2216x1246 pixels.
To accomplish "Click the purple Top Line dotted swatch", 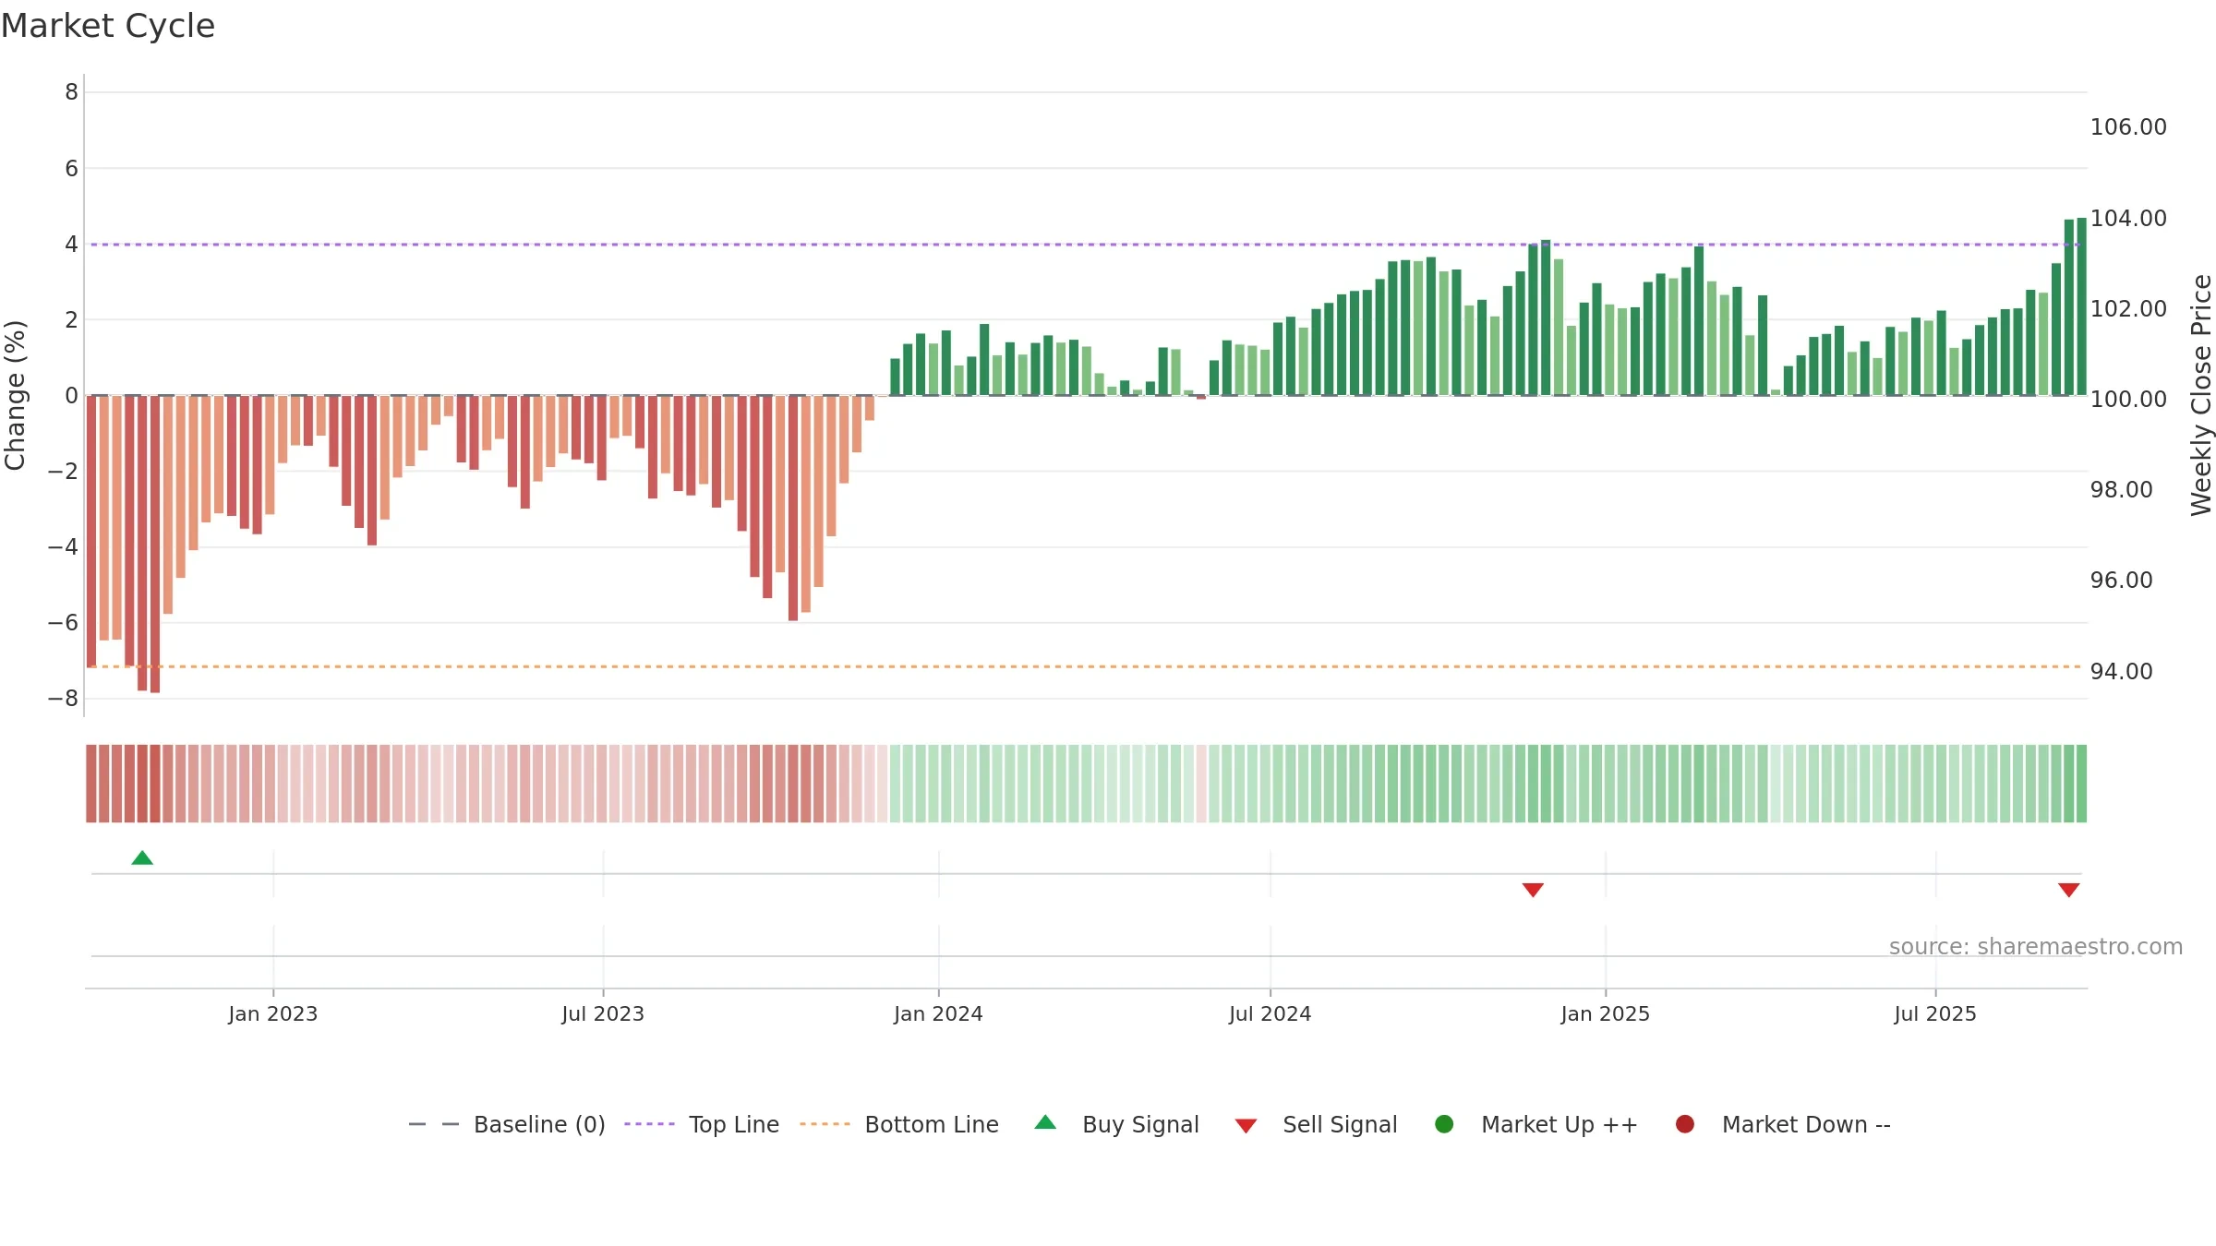I will (650, 1124).
